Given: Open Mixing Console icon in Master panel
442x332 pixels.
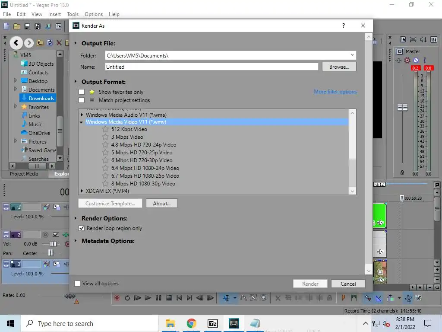Looking at the screenshot, I should click(434, 39).
